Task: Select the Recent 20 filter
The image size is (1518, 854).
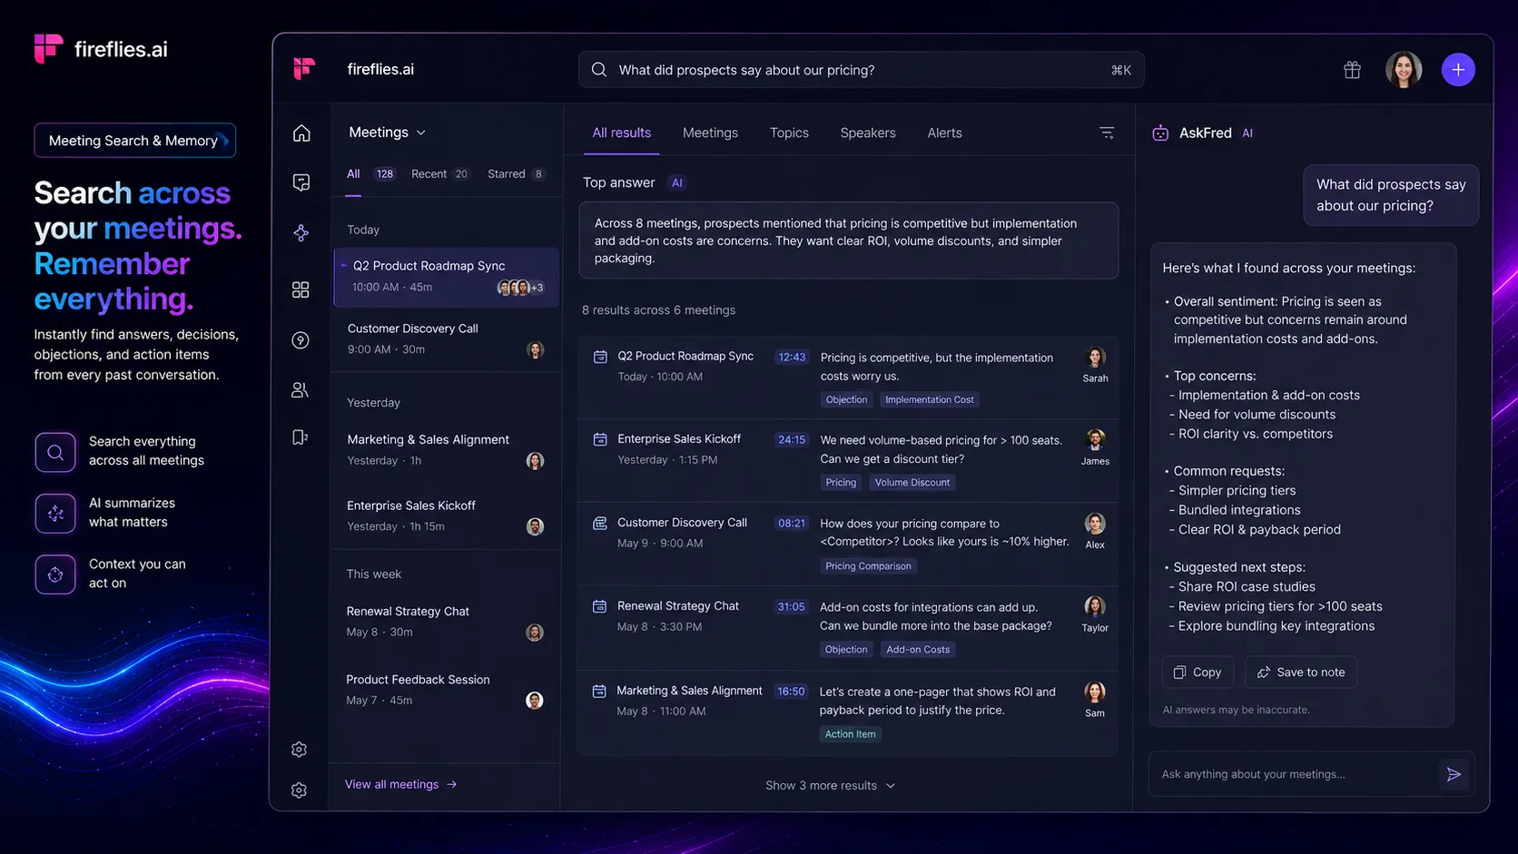Action: coord(440,174)
